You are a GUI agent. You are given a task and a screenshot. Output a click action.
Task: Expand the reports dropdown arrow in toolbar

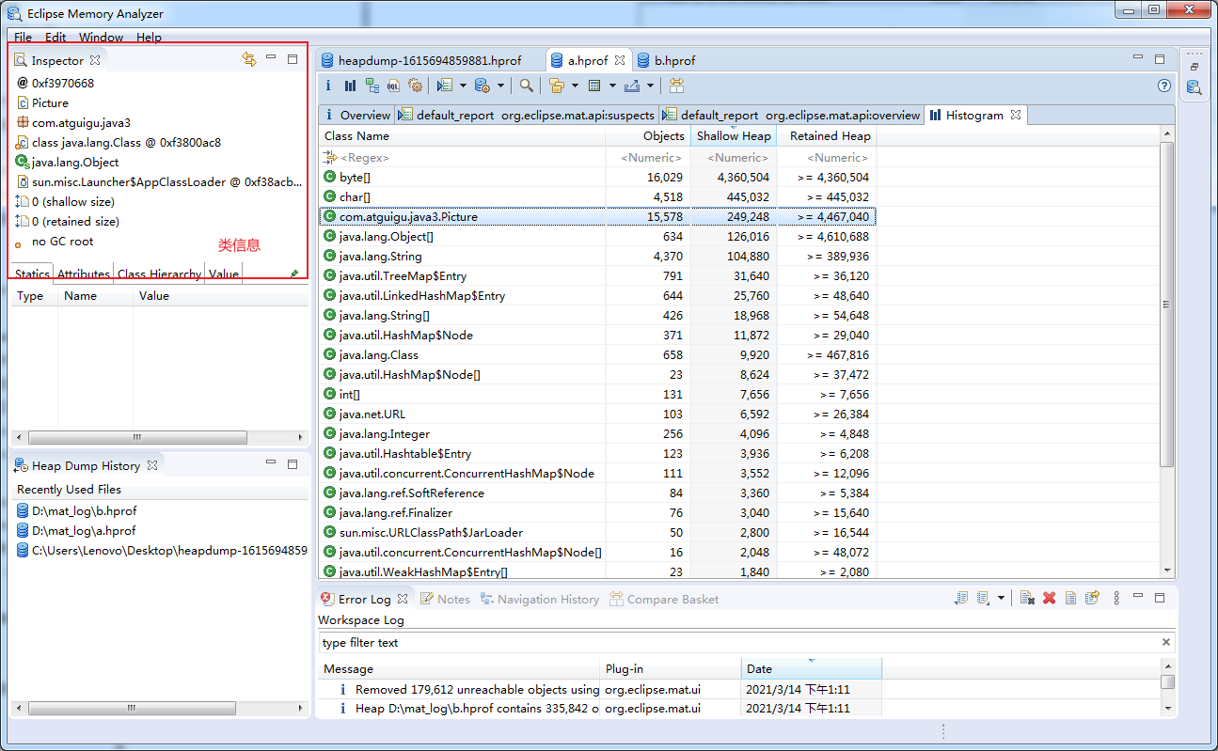click(x=463, y=86)
